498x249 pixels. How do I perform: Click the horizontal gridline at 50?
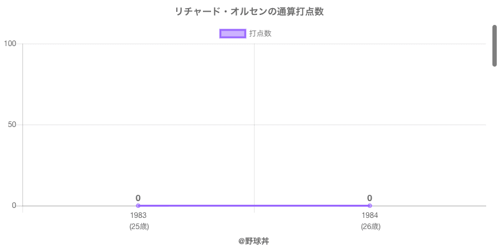(187, 125)
